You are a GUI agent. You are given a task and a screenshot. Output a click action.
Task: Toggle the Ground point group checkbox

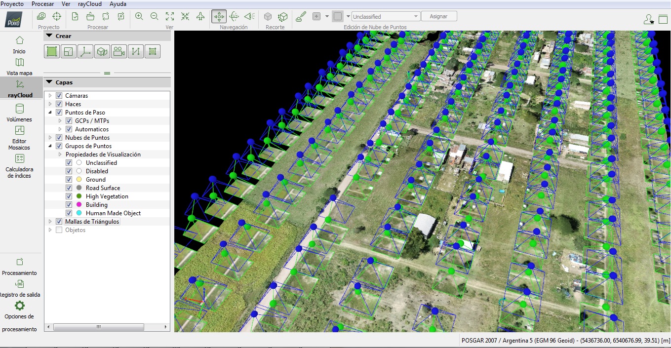tap(69, 180)
